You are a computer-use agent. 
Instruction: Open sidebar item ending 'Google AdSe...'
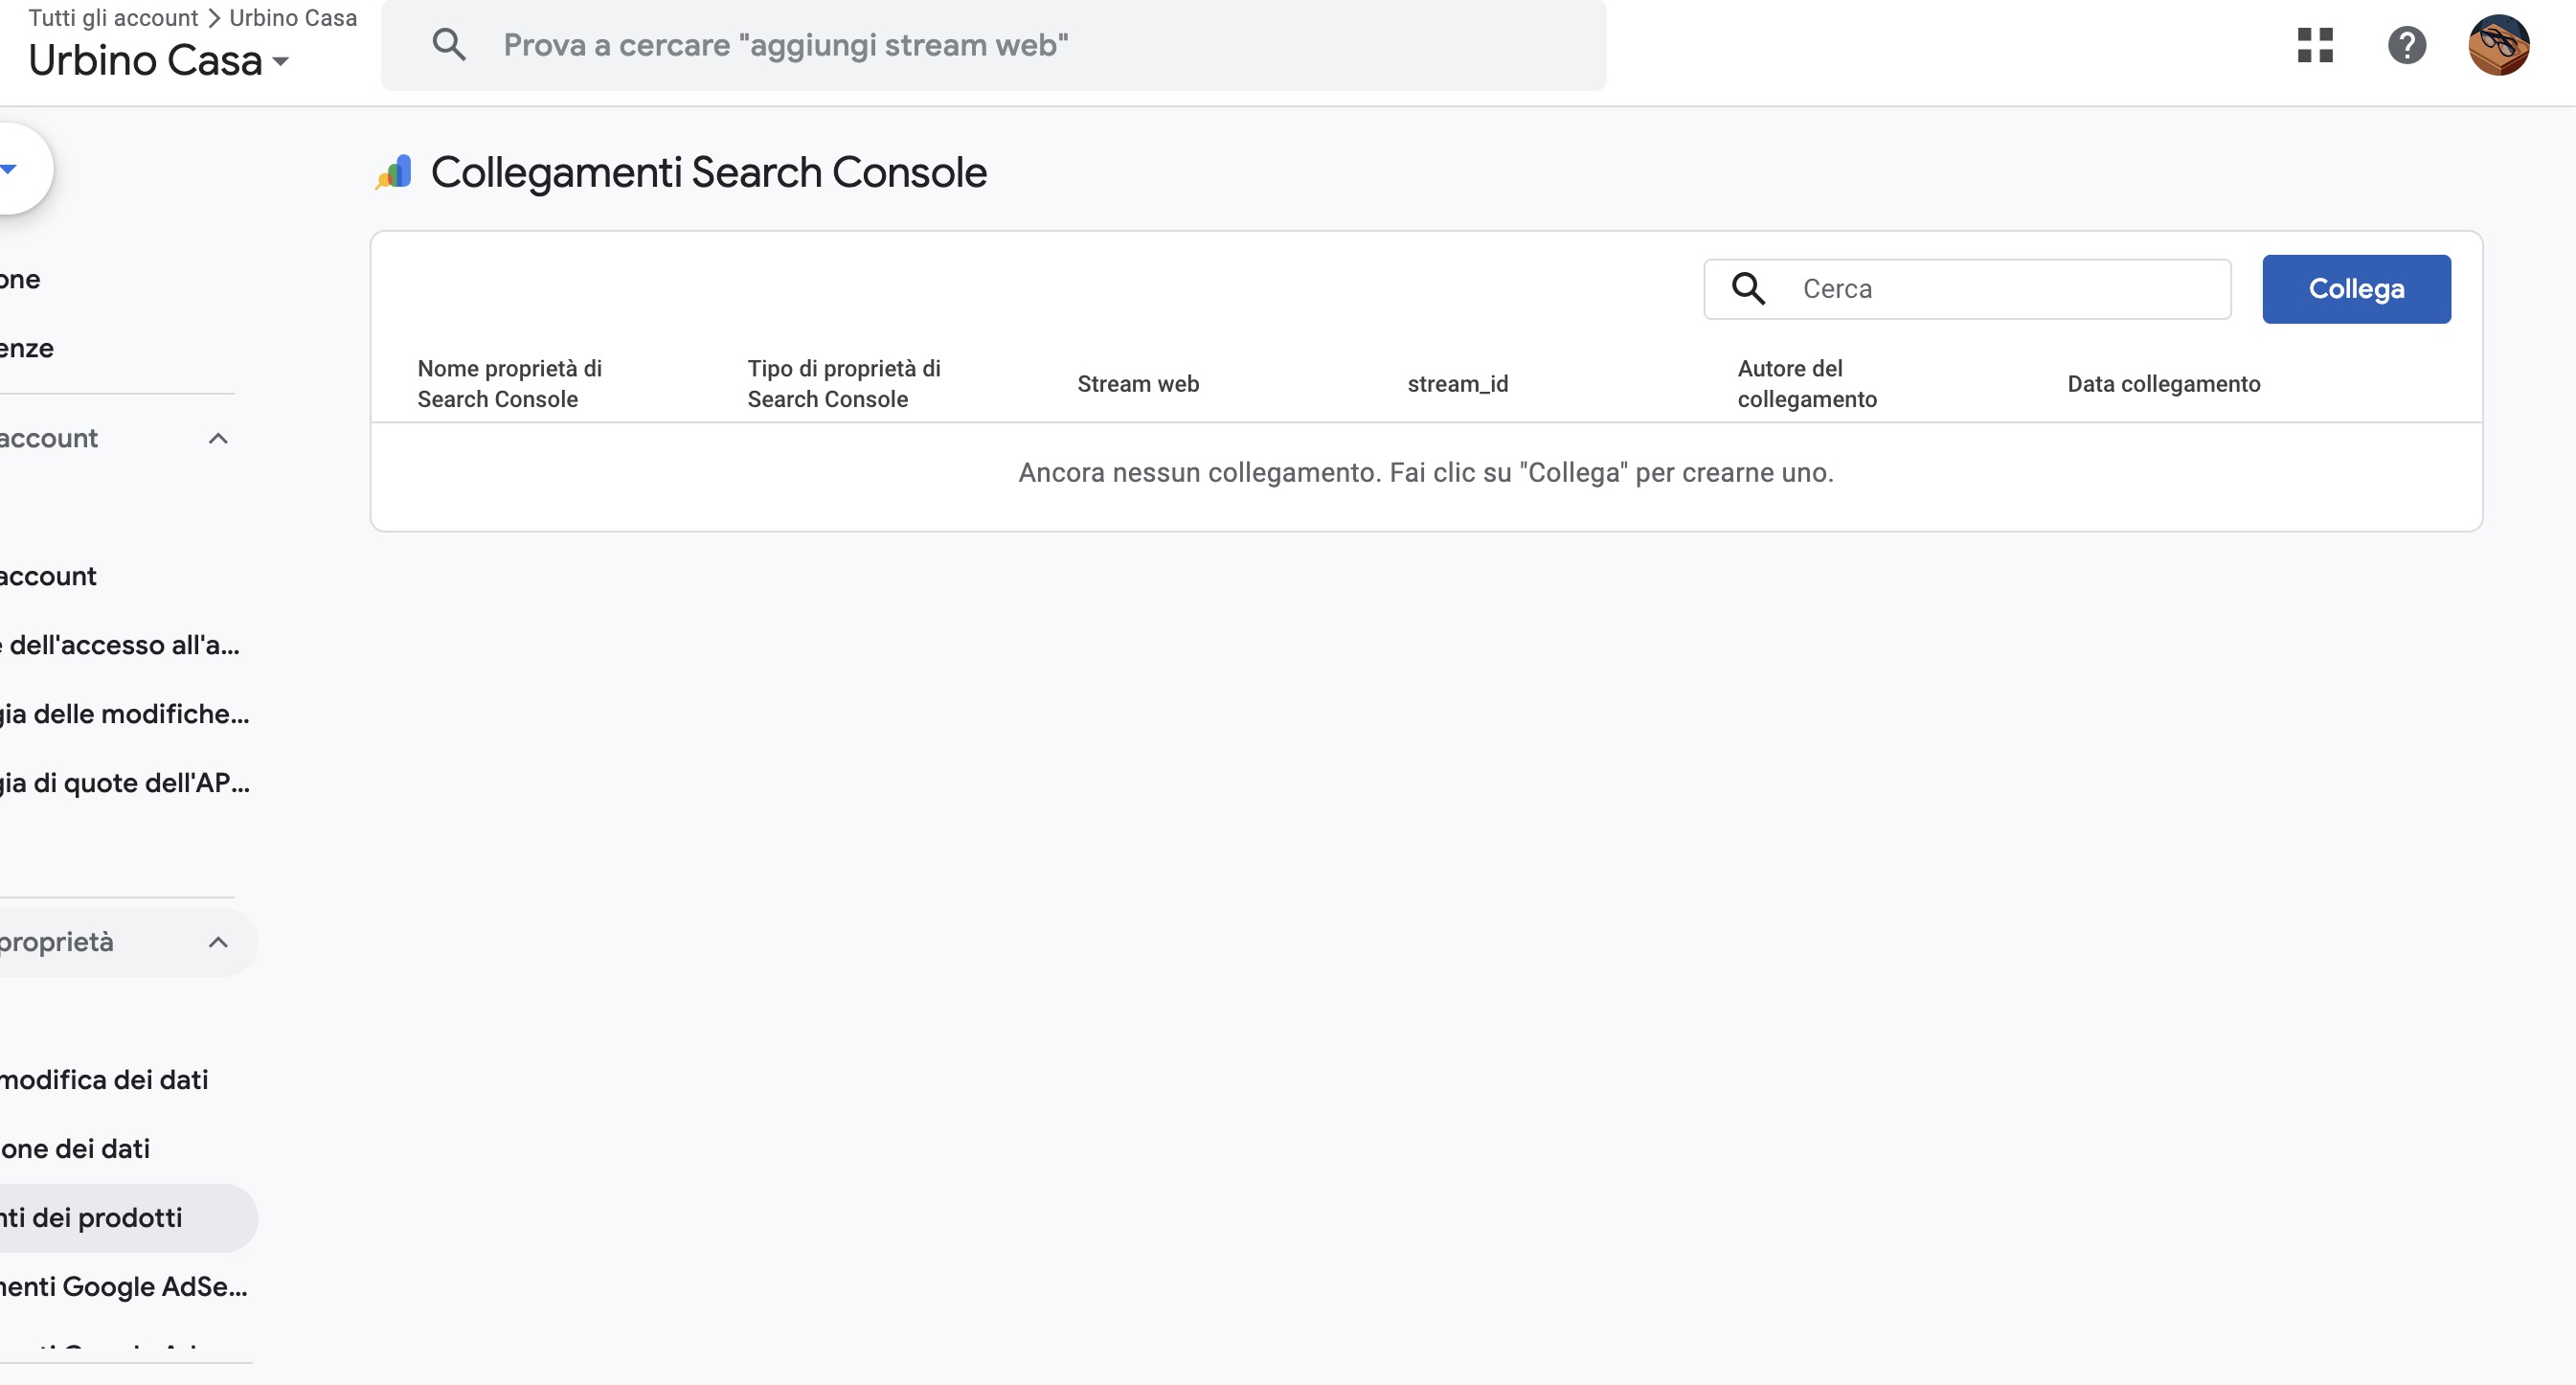[x=124, y=1287]
